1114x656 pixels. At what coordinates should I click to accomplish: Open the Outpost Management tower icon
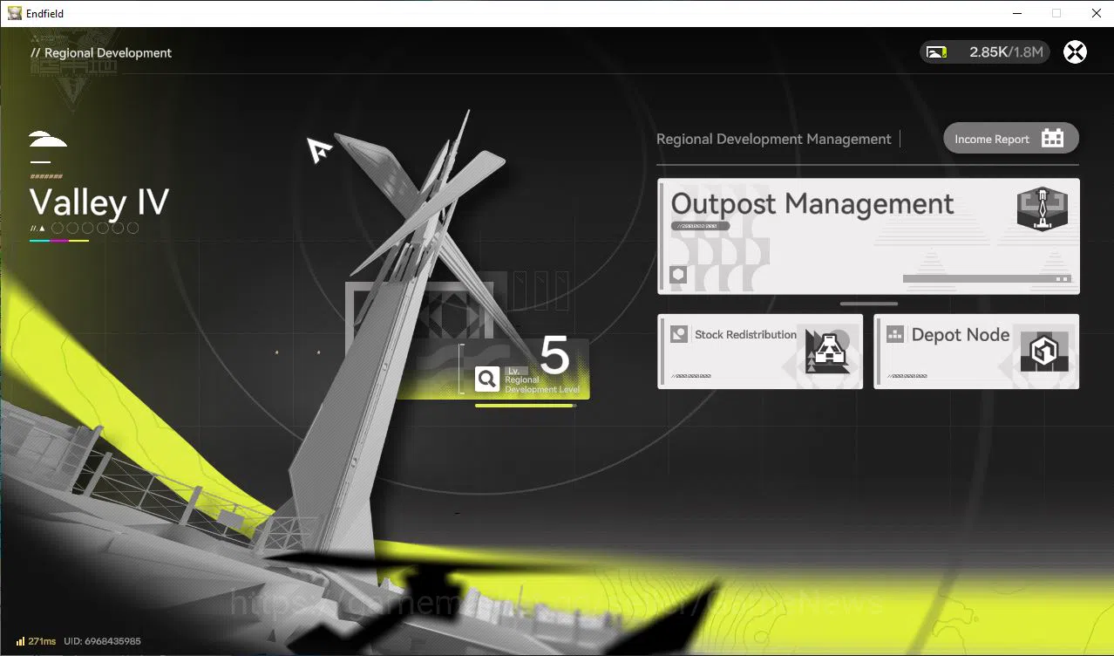click(1042, 209)
